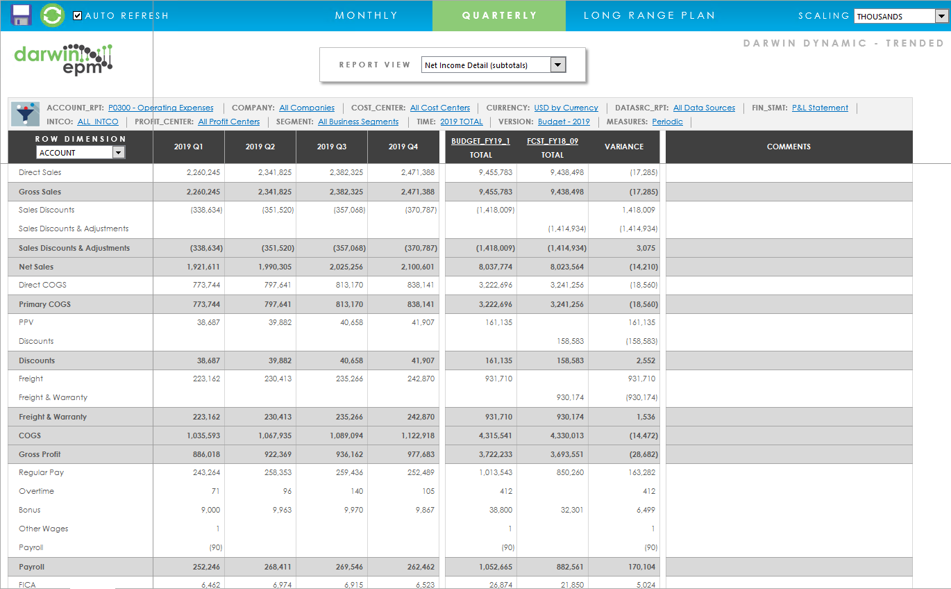Click the Gross Profit comments cell
The width and height of the screenshot is (951, 589).
[789, 454]
